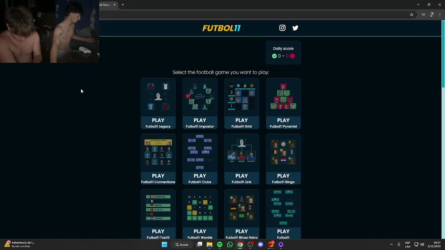Open the taskbar app with red badge 1
Viewport: 445px width, 250px height.
(x=271, y=244)
